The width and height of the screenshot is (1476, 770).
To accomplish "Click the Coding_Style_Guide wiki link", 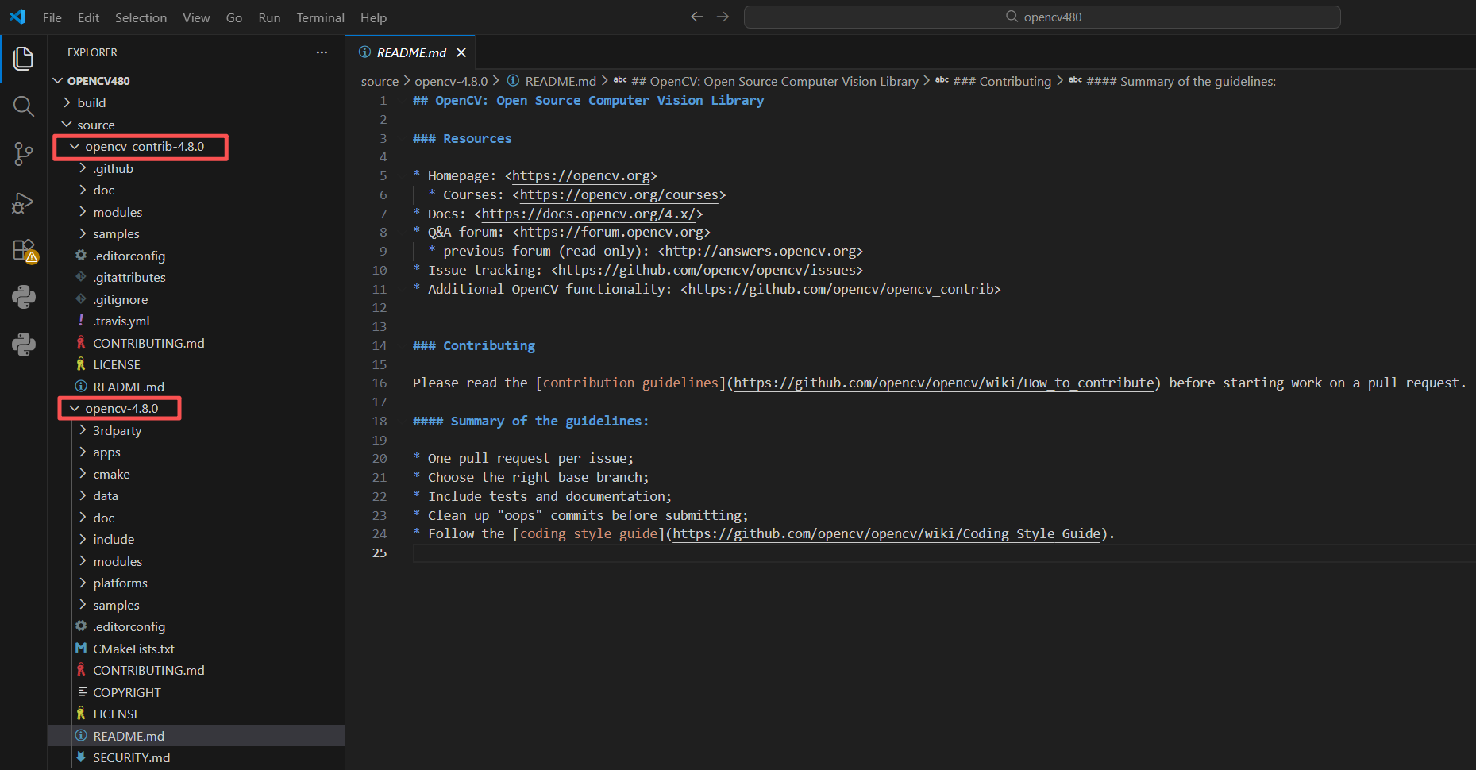I will tap(887, 533).
